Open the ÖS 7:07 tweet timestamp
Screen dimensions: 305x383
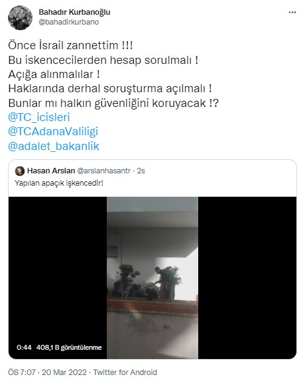22,373
